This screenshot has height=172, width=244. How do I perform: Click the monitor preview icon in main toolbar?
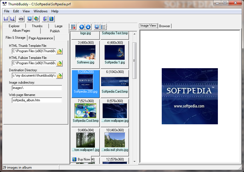click(x=29, y=19)
